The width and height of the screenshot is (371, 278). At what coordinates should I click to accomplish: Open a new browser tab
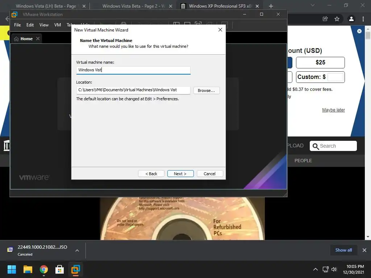(271, 6)
